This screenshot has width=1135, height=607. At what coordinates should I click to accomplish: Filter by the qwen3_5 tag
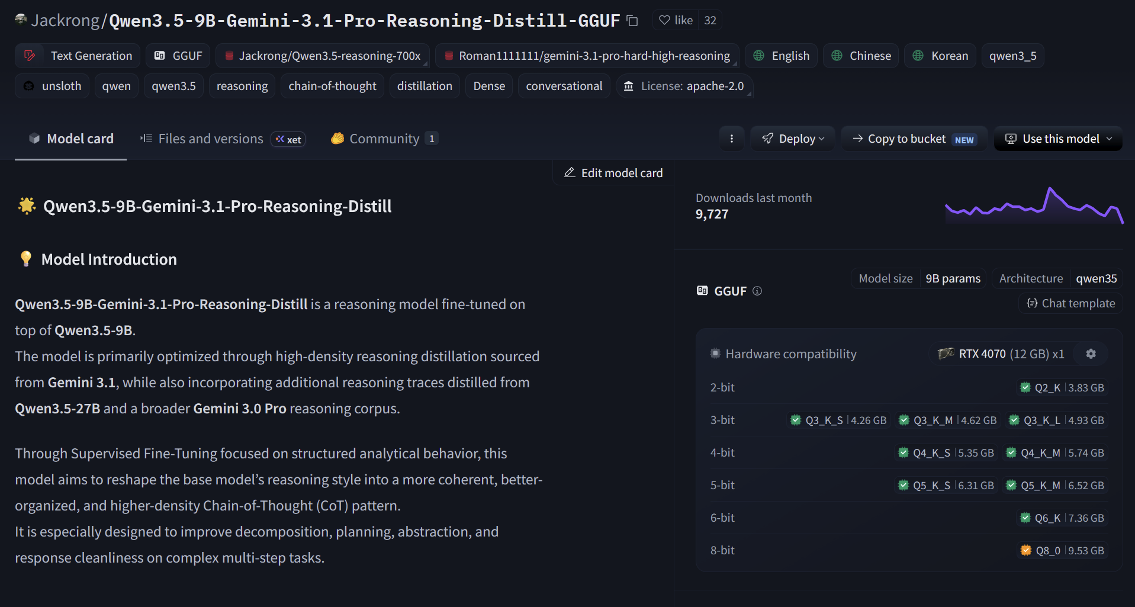[x=1012, y=56]
